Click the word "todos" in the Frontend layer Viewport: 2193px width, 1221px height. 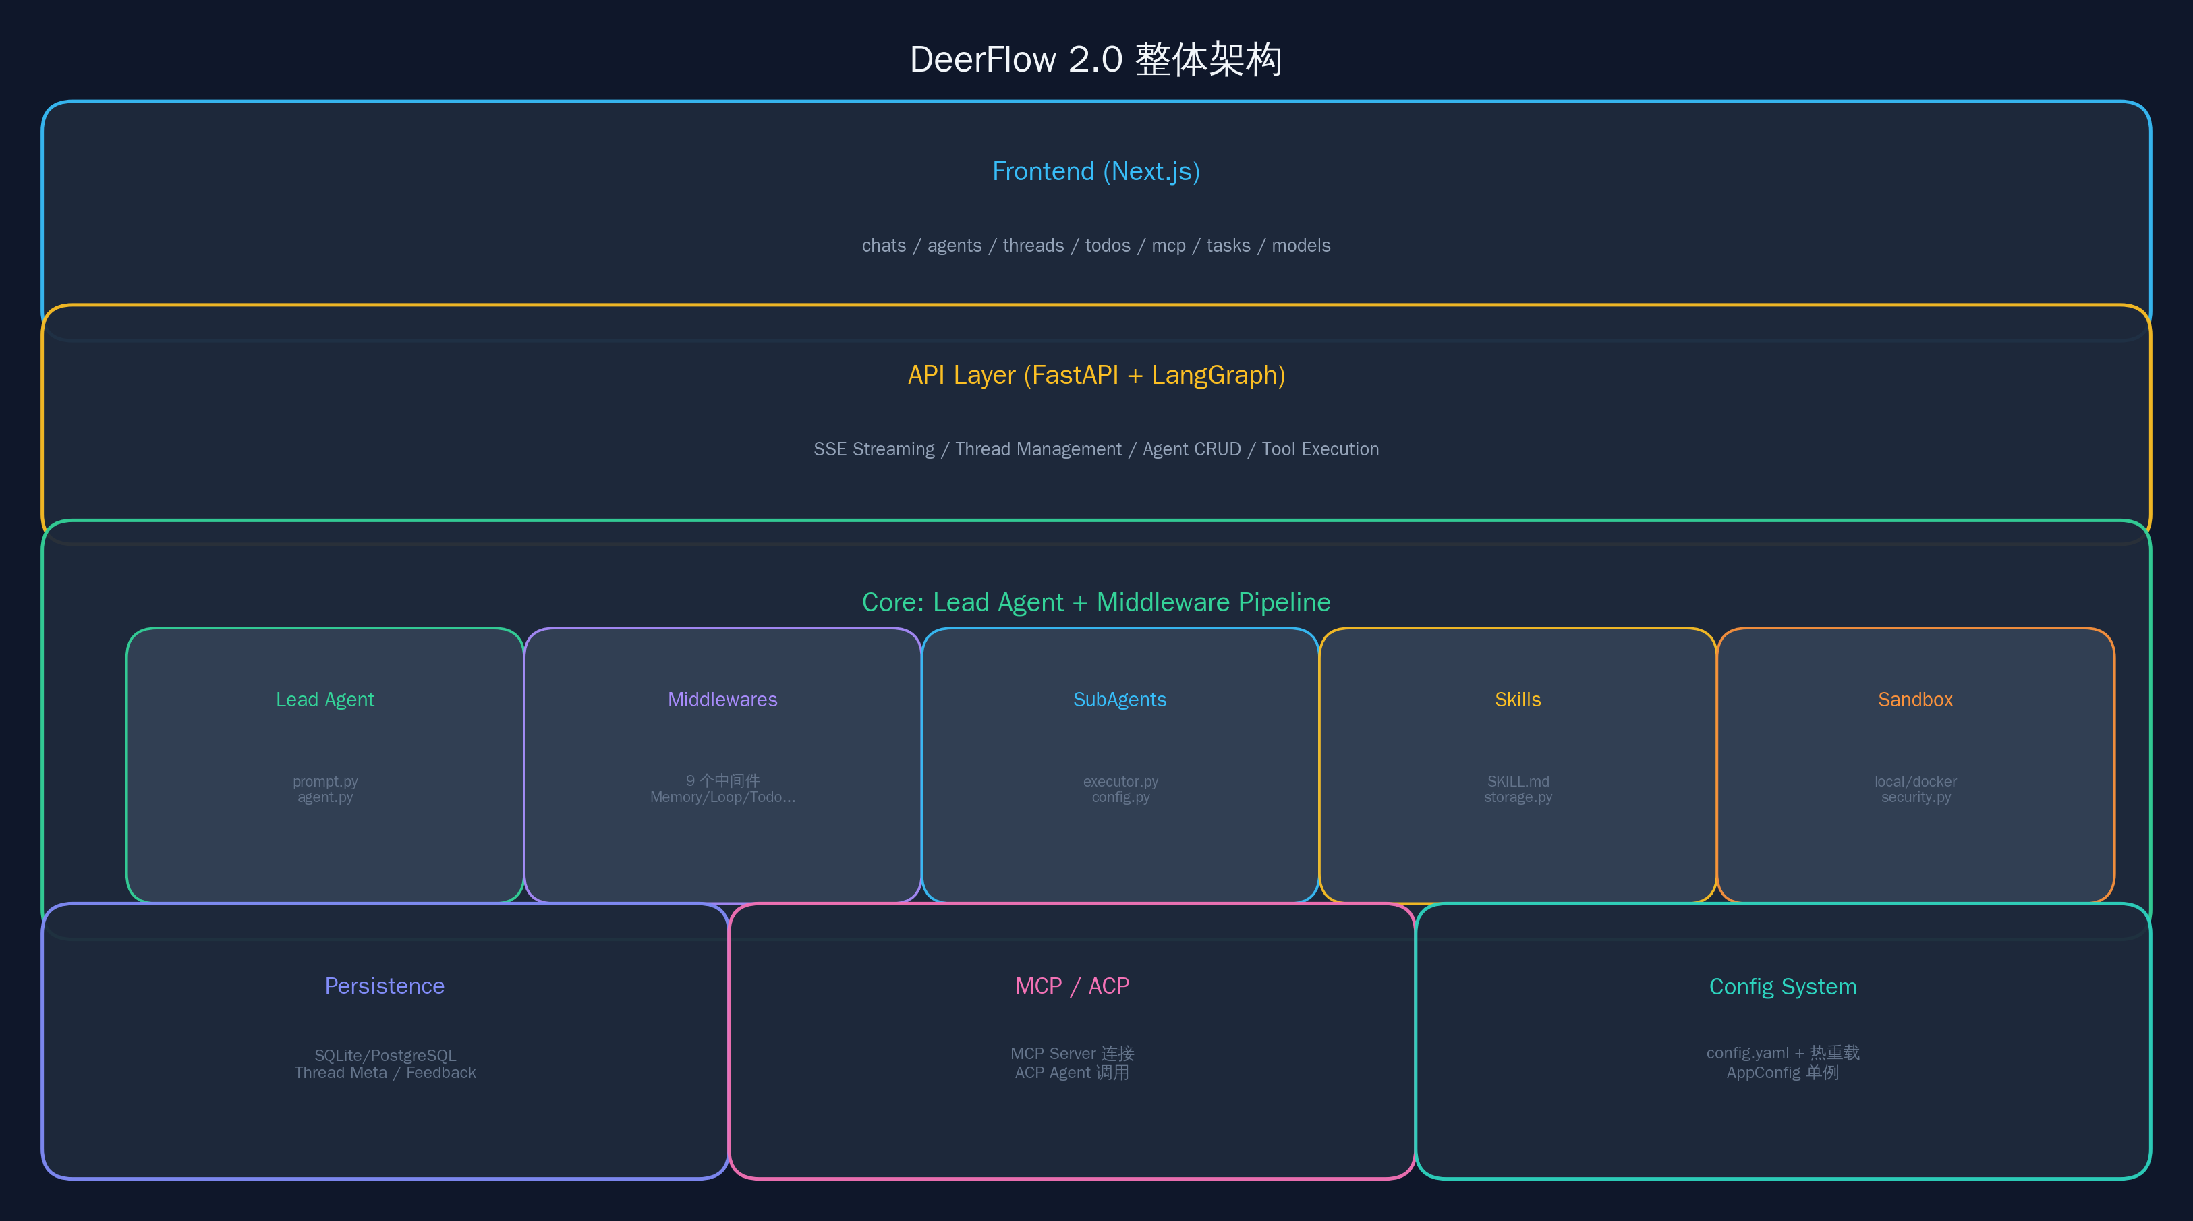pos(1108,246)
